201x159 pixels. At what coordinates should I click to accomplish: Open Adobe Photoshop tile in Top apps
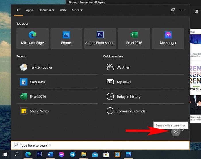pos(100,38)
